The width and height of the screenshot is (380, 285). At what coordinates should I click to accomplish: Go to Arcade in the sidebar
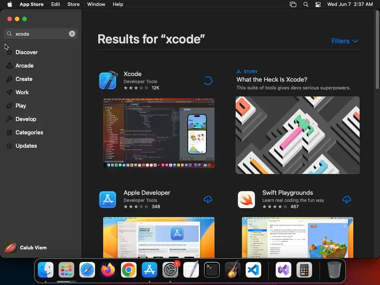click(x=24, y=65)
